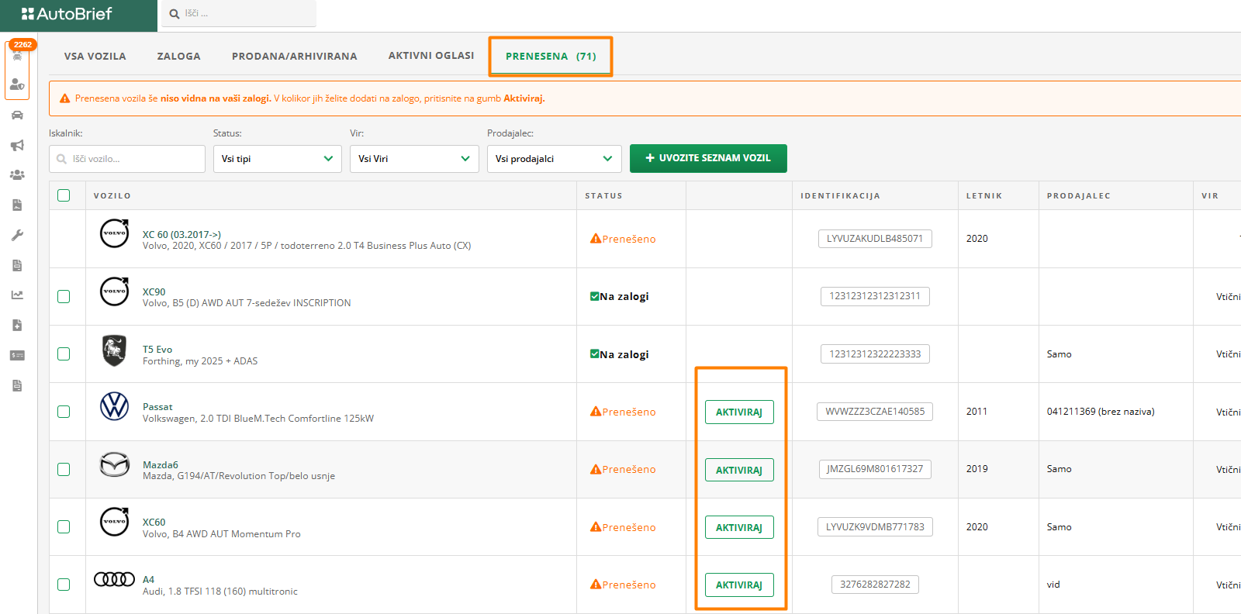1241x614 pixels.
Task: Open the 'Vsi prodajalci' seller dropdown
Action: click(x=554, y=159)
